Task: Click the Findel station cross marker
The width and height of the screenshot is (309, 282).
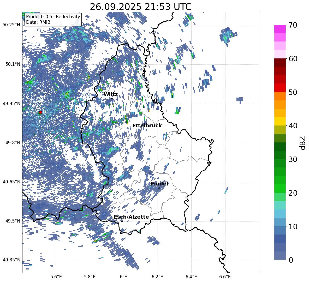Action: click(x=159, y=188)
